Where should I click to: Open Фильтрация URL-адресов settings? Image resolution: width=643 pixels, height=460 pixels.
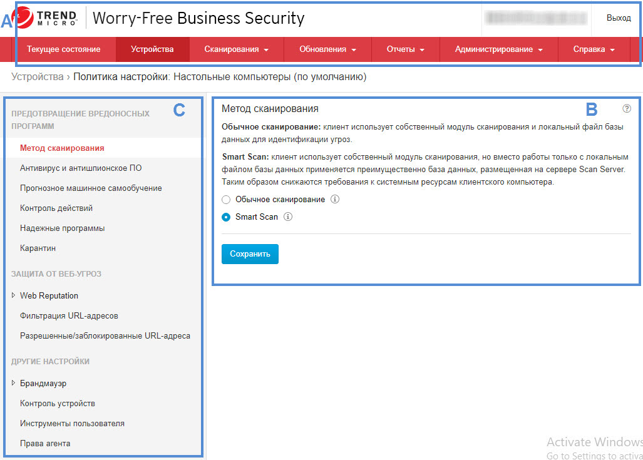[69, 316]
